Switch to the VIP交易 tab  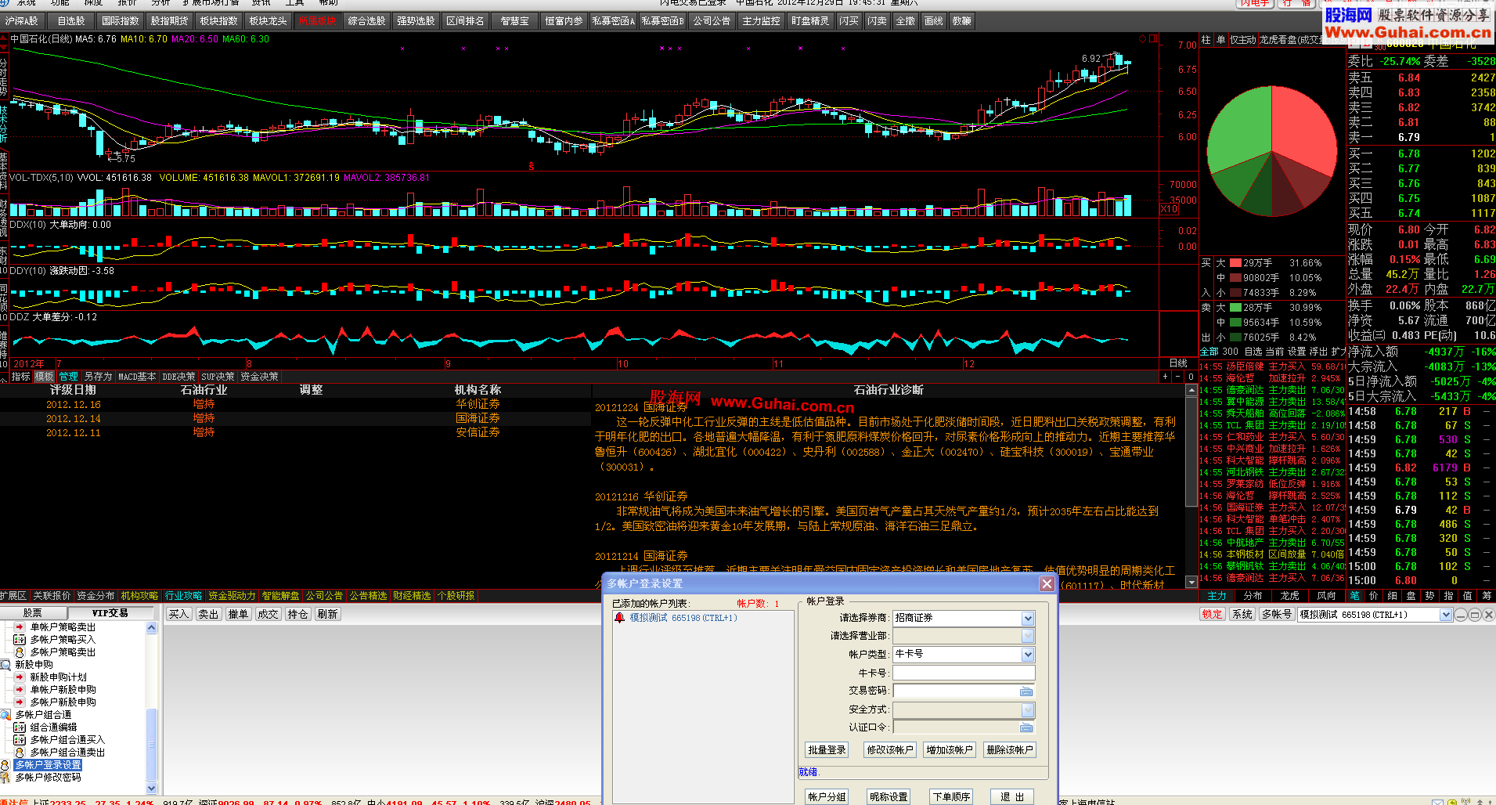[x=110, y=613]
